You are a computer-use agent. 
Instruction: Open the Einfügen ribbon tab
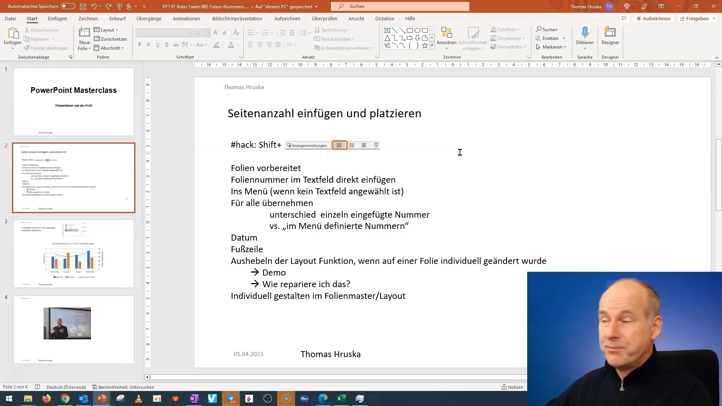pyautogui.click(x=57, y=18)
